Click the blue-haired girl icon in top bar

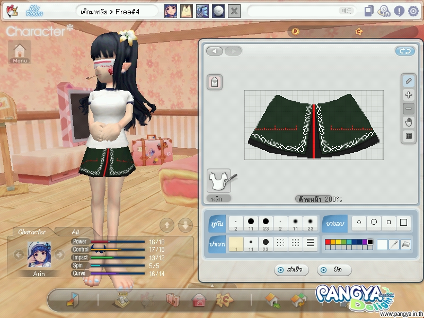(171, 11)
